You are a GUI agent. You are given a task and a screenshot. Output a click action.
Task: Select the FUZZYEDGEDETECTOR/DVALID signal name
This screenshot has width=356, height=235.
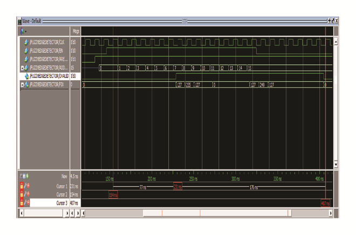coord(49,76)
